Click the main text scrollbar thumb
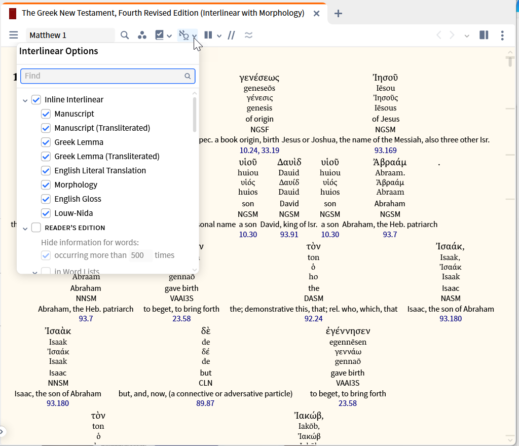The width and height of the screenshot is (519, 446). (x=510, y=61)
